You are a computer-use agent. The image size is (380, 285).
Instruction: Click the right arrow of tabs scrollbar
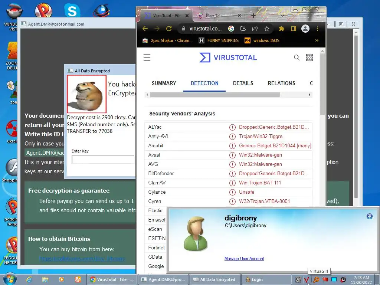coord(309,95)
